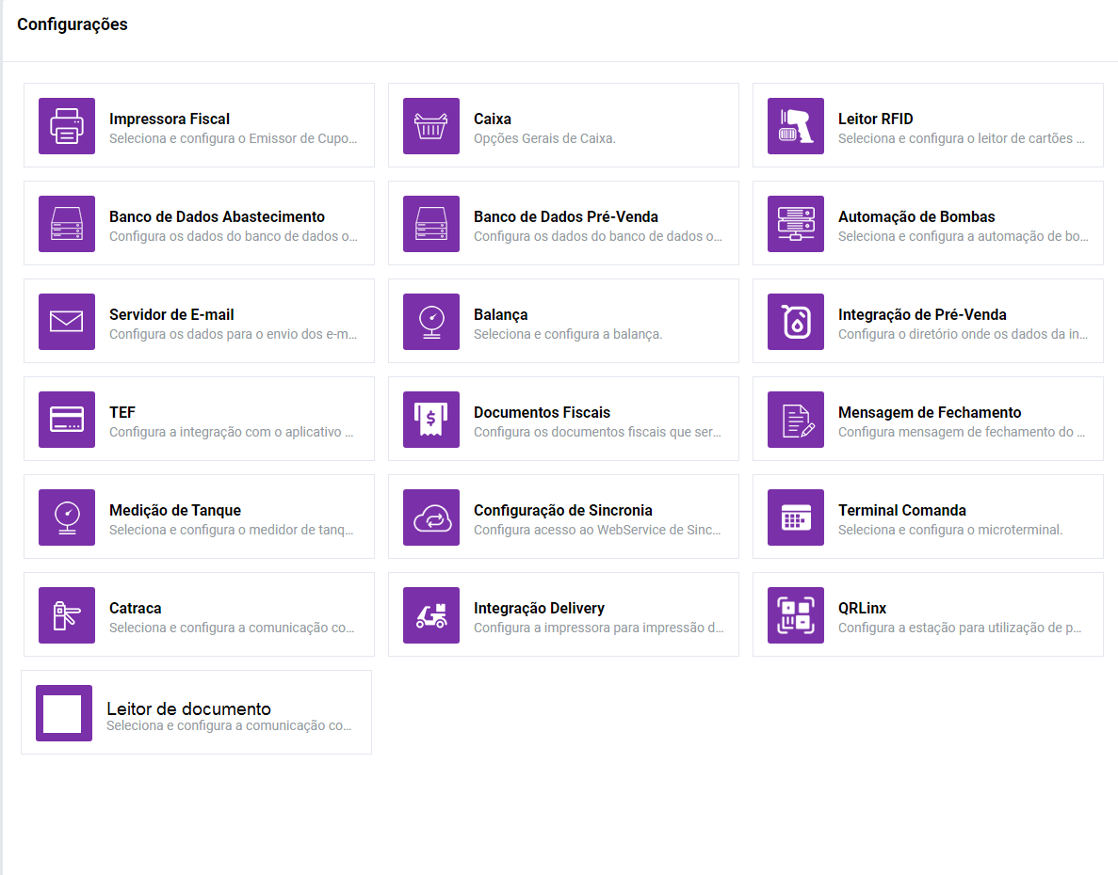This screenshot has width=1118, height=875.
Task: Click the Integração Delivery scooter icon
Action: click(430, 615)
